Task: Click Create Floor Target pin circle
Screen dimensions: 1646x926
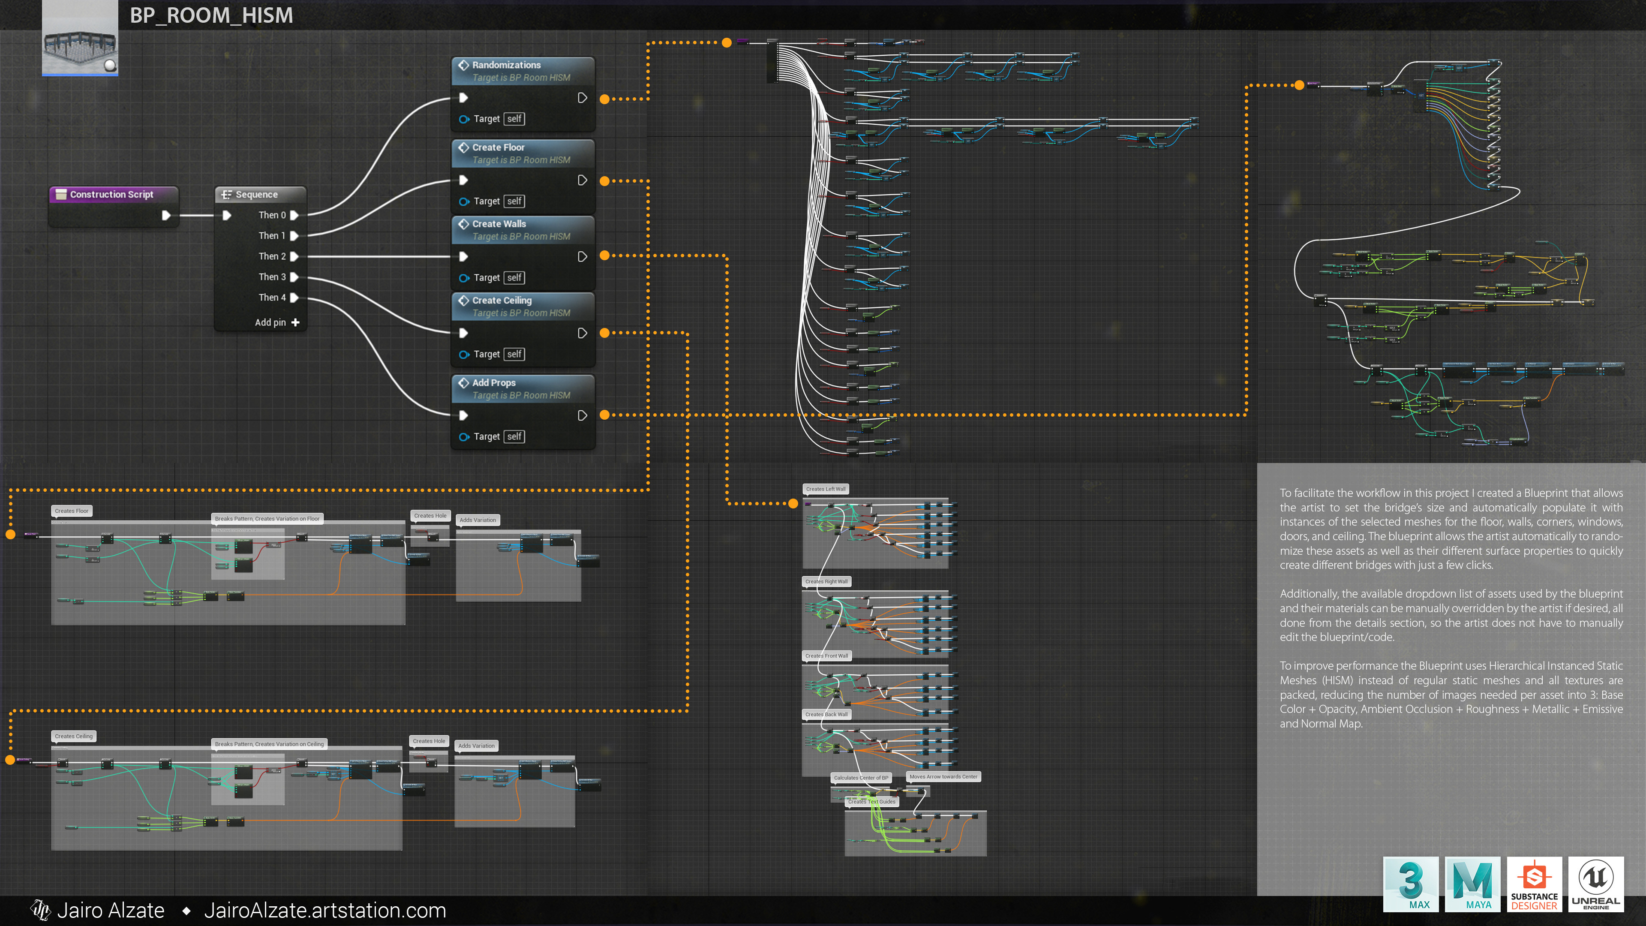Action: 464,201
